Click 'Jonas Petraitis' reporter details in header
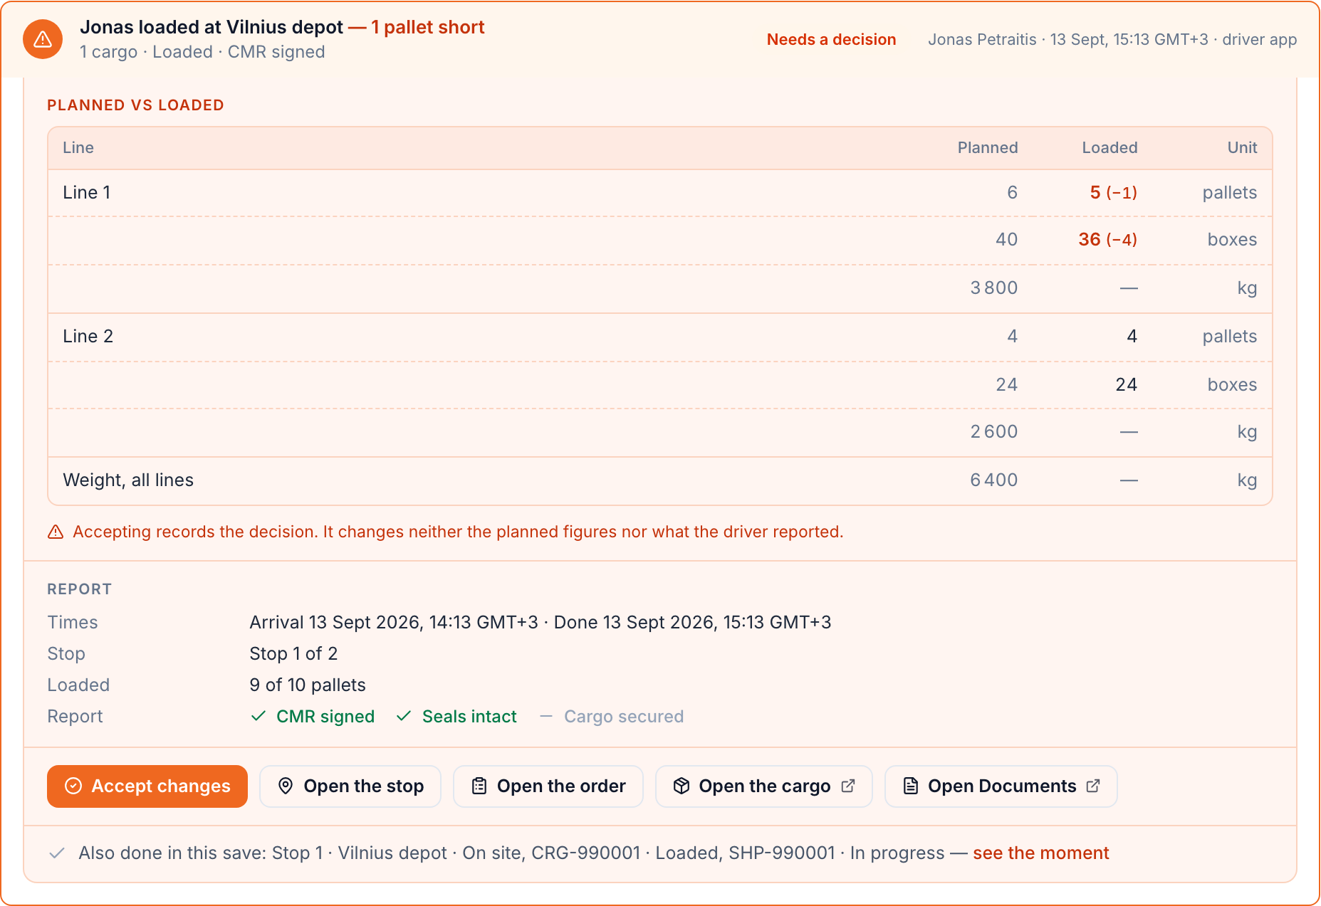Viewport: 1321px width, 906px height. [1112, 40]
